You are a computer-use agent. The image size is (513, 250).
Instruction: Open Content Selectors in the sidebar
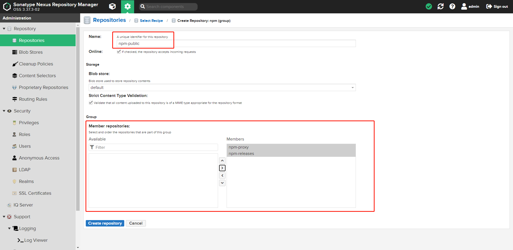38,76
